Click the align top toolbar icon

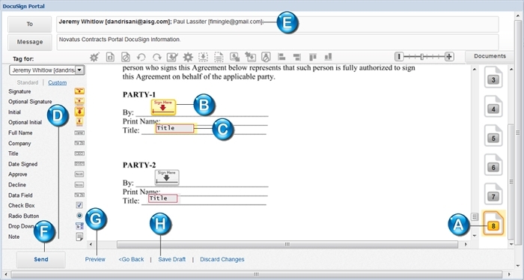pyautogui.click(x=313, y=57)
